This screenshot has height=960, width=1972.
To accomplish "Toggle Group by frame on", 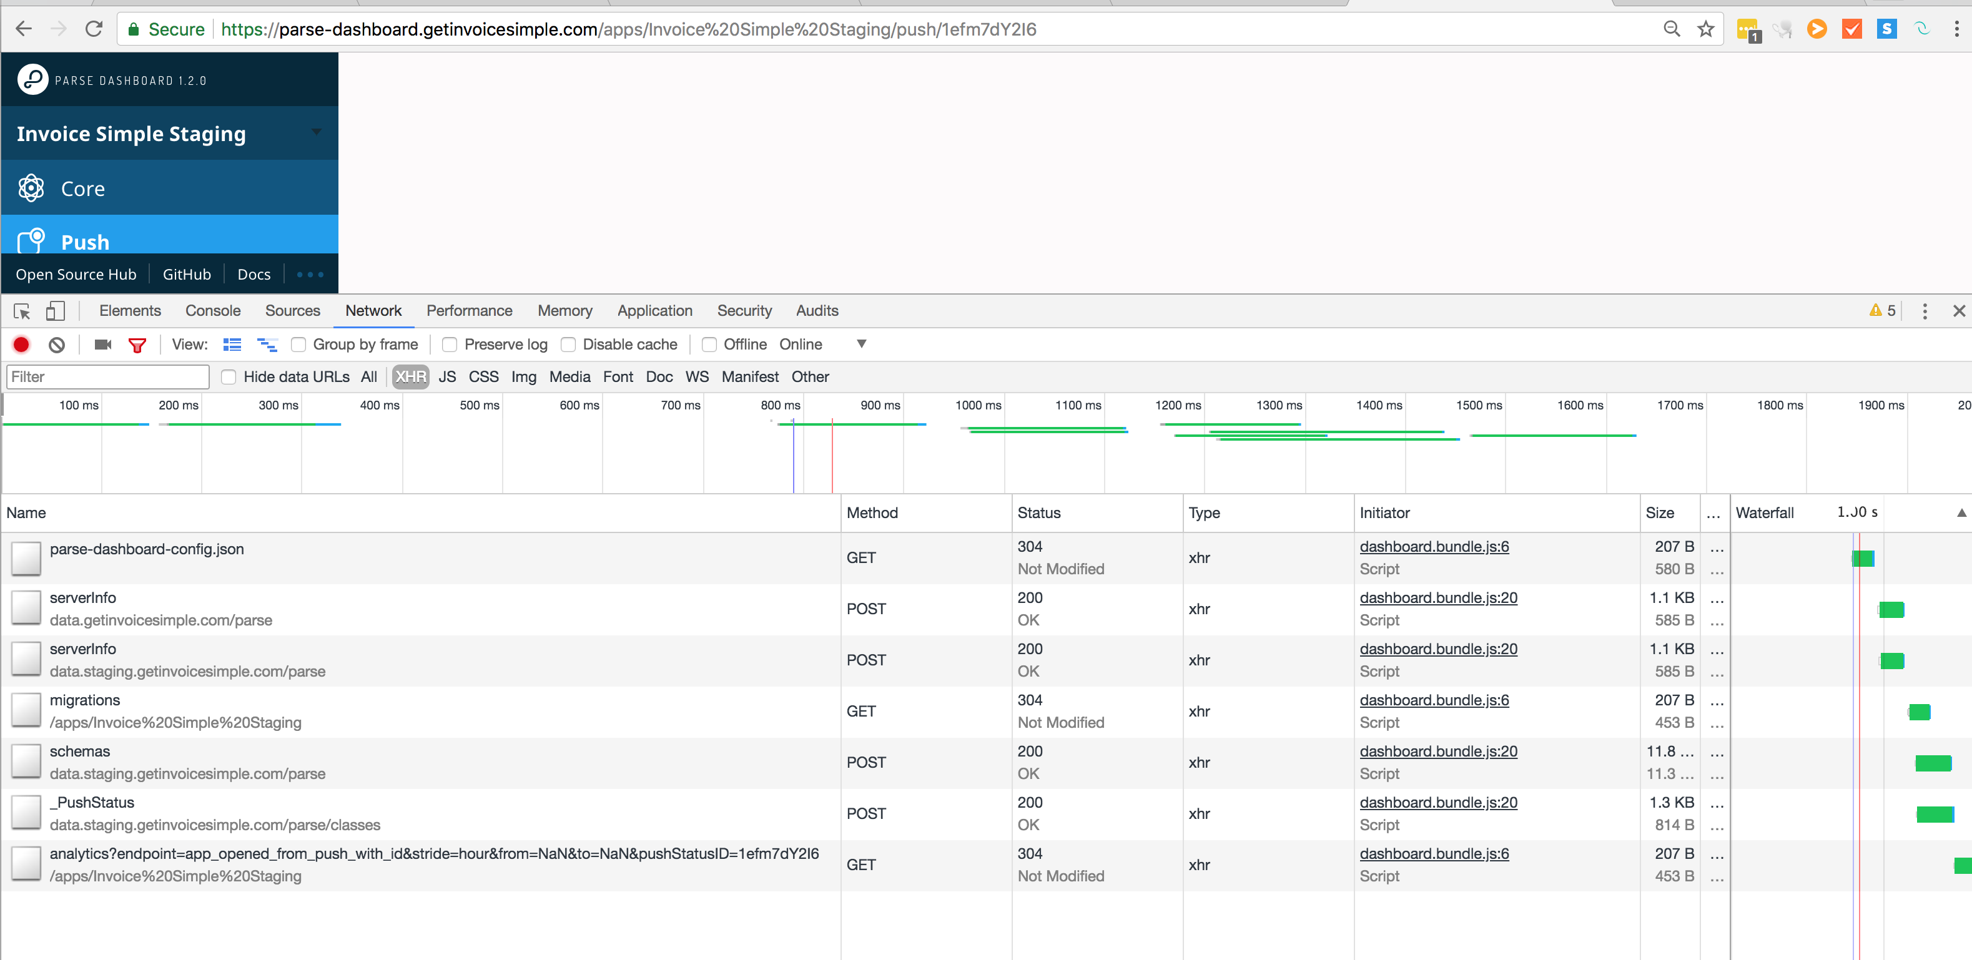I will tap(298, 344).
